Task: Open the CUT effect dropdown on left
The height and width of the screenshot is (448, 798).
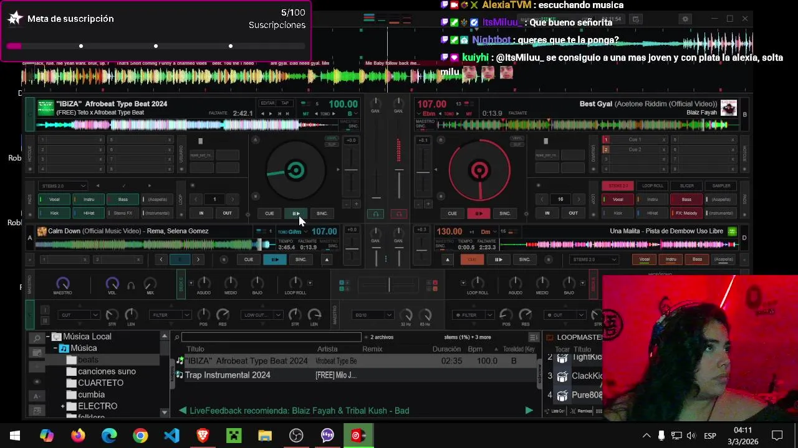Action: point(79,315)
